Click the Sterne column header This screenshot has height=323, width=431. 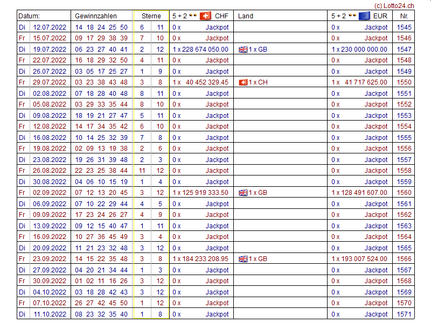point(151,16)
